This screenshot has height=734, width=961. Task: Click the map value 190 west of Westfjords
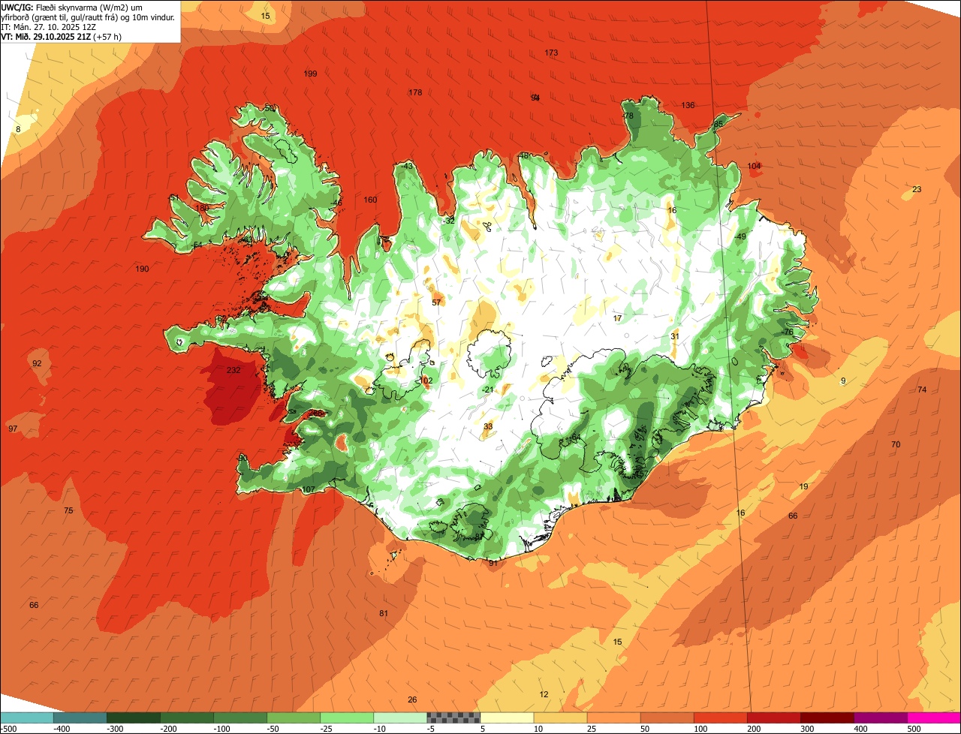[142, 269]
